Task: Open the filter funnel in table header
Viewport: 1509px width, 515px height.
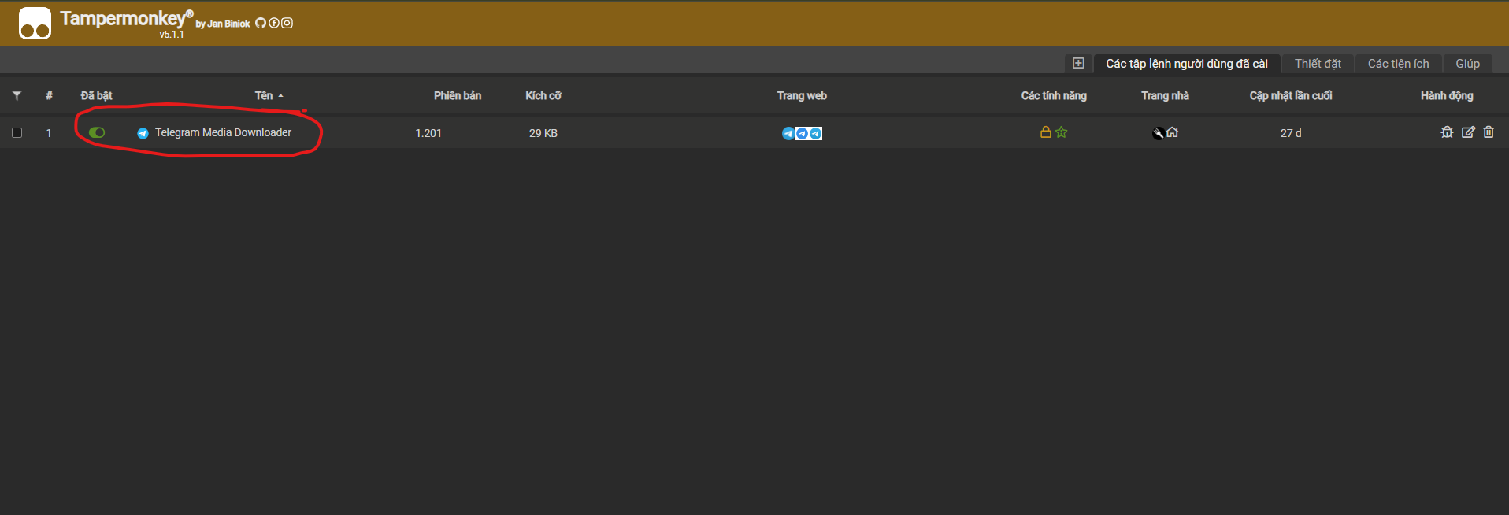Action: pyautogui.click(x=17, y=96)
